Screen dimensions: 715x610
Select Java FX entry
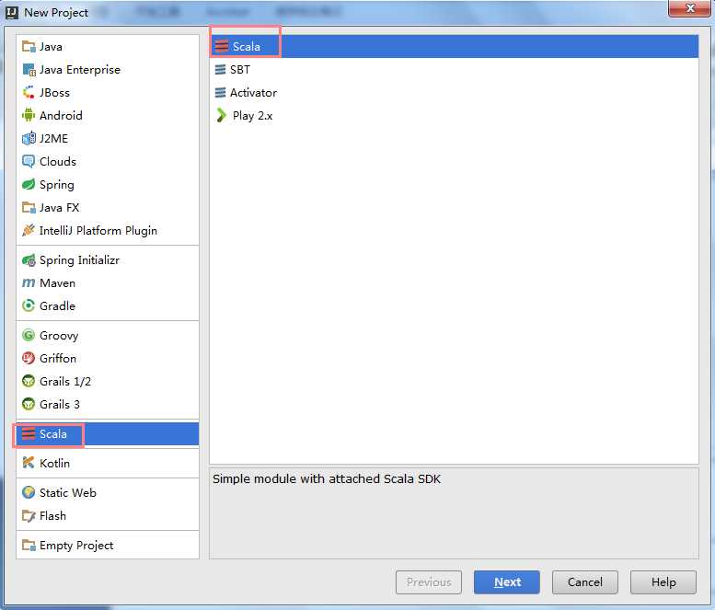pos(108,207)
